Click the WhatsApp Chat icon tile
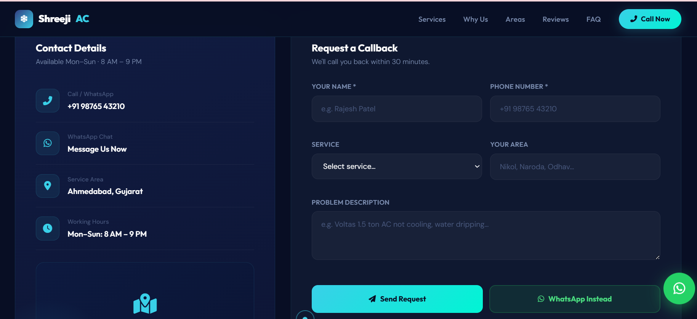This screenshot has height=319, width=697. pos(48,143)
